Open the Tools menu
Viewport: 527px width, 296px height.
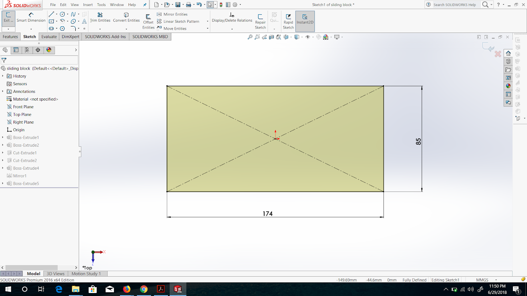click(101, 5)
